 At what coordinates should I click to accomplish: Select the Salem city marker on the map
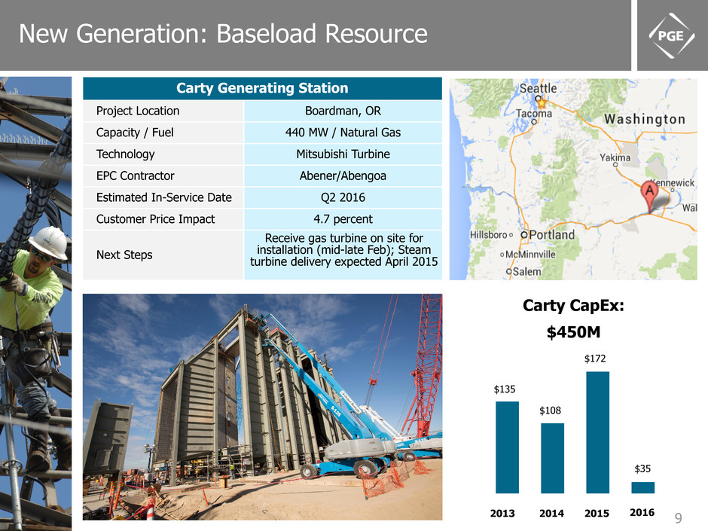point(510,270)
